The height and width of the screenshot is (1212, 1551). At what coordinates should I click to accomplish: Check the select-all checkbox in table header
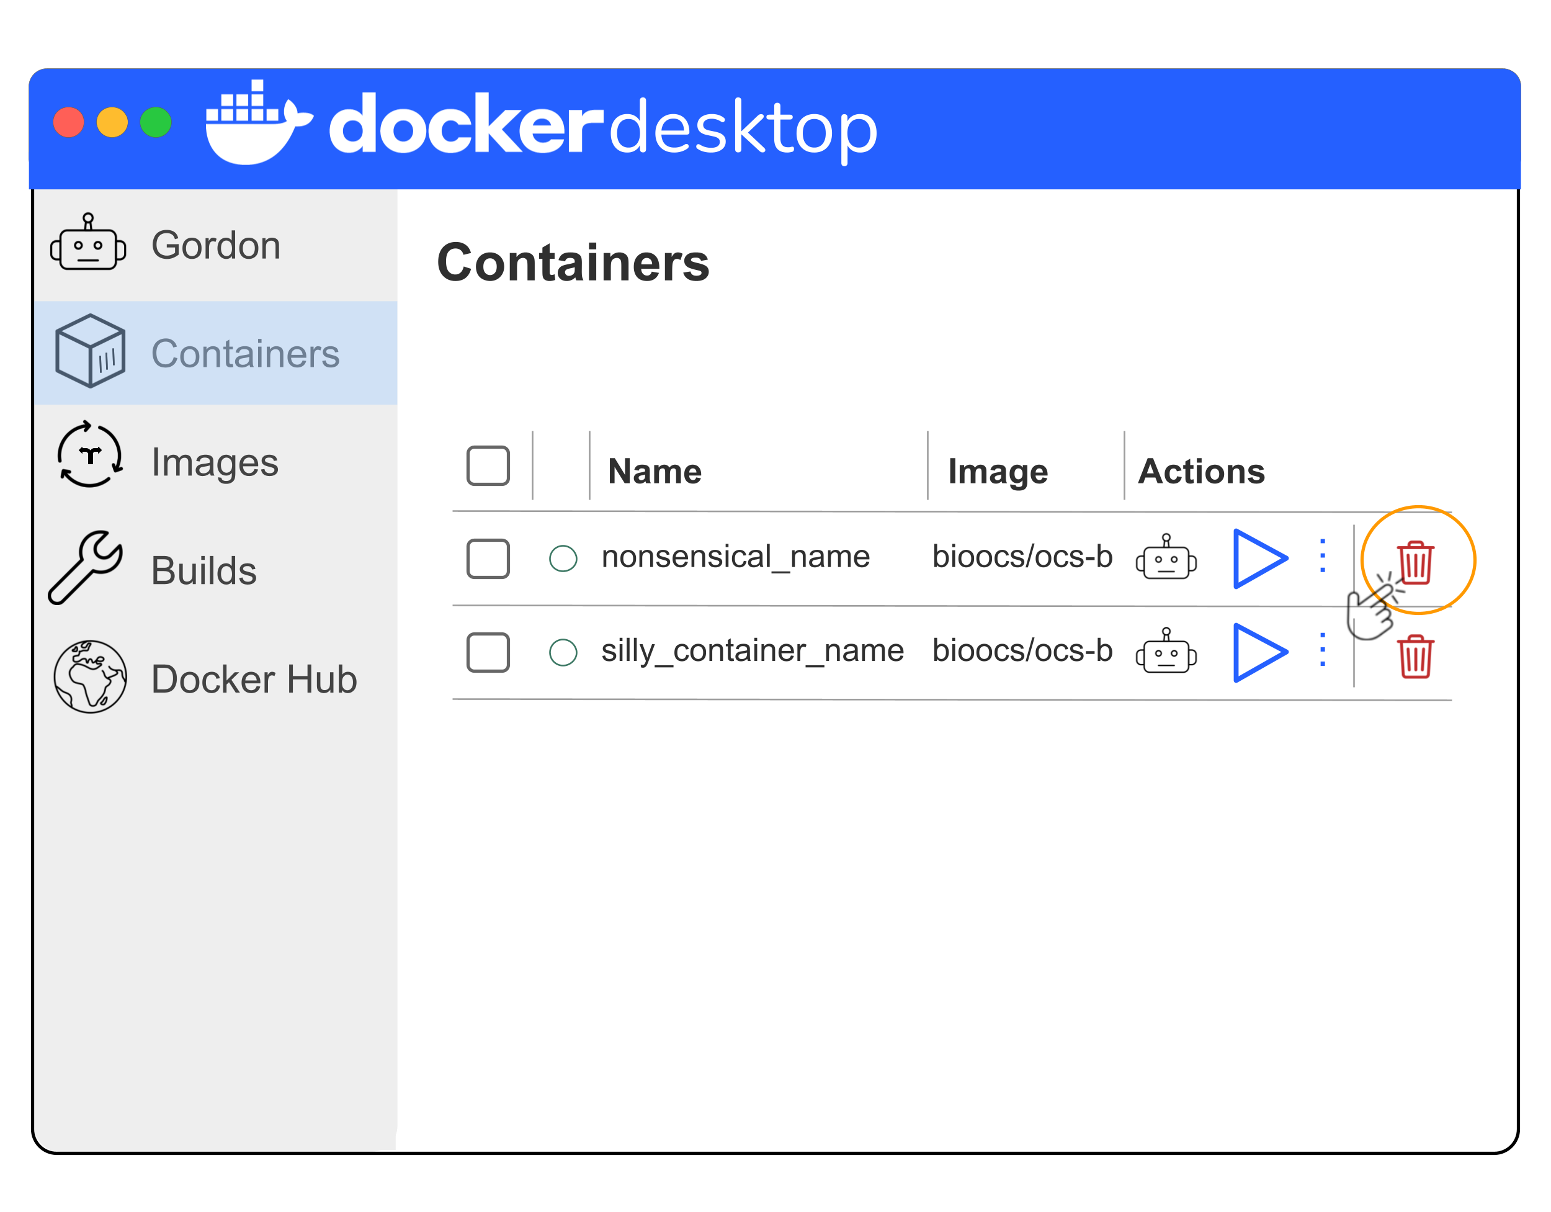click(488, 465)
